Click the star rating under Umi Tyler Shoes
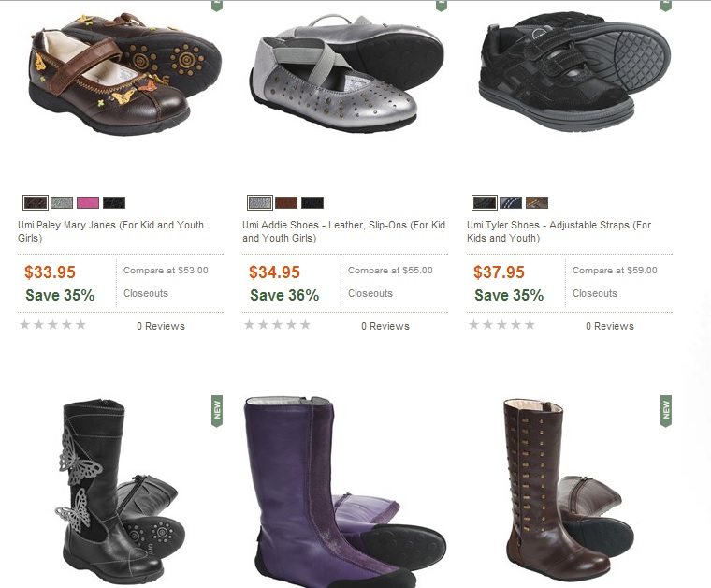Screen dimensions: 711x588 [x=502, y=324]
